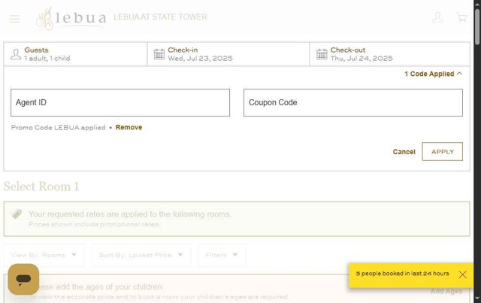Screen dimensions: 481x303
Task: Click the check-out calendar icon
Action: click(322, 54)
